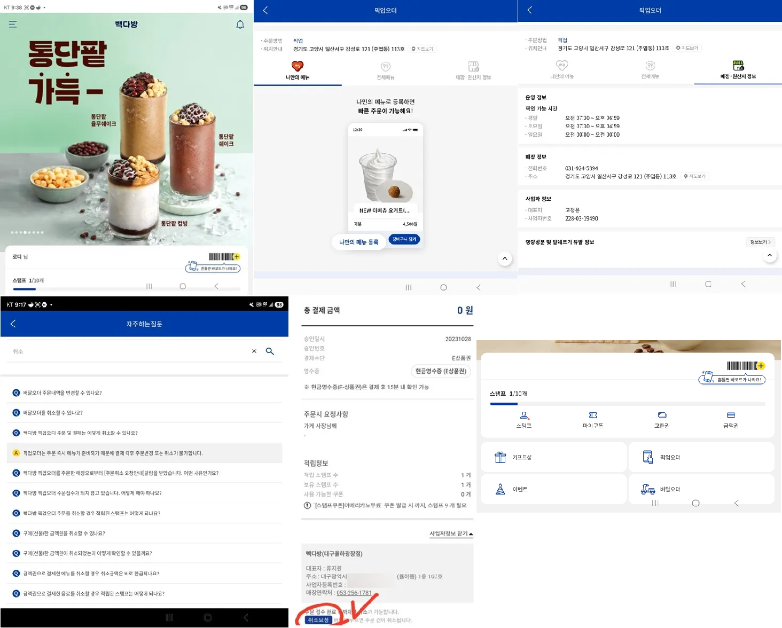Expand the question on 금액권 결제 메뉴 취소 환급
This screenshot has width=782, height=628.
tap(144, 574)
